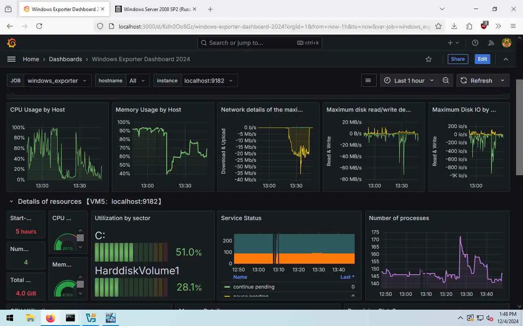
Task: Go to Home breadcrumb
Action: [31, 59]
